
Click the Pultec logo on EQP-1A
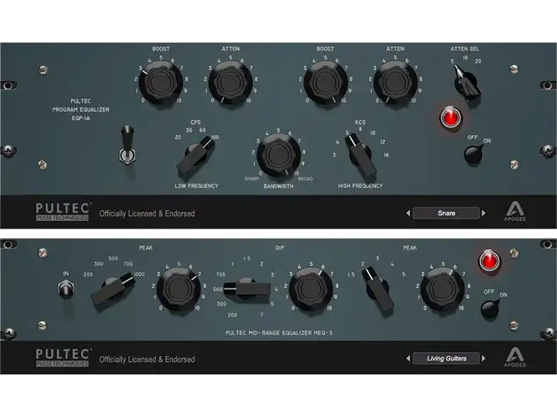click(63, 212)
